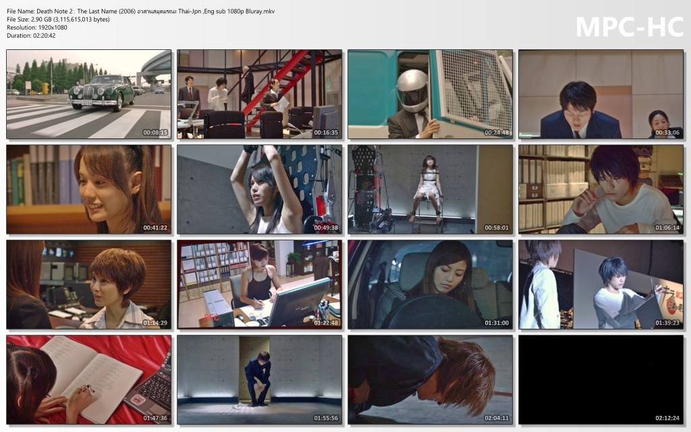
Task: Select the smiling woman thumbnail at 00:41:22
Action: (89, 189)
